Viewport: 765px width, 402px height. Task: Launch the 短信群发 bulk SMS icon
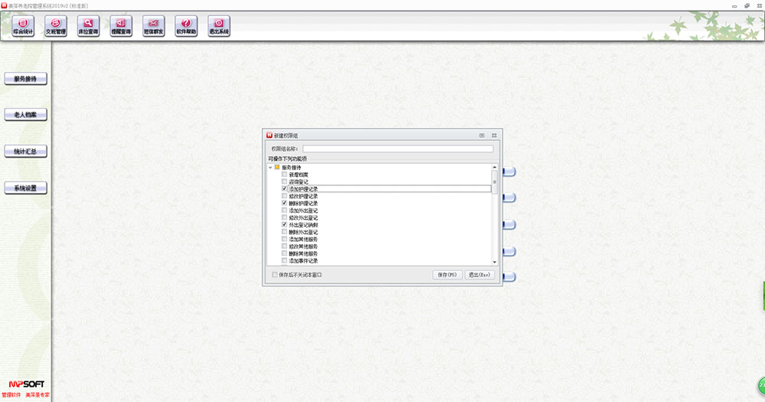click(154, 26)
